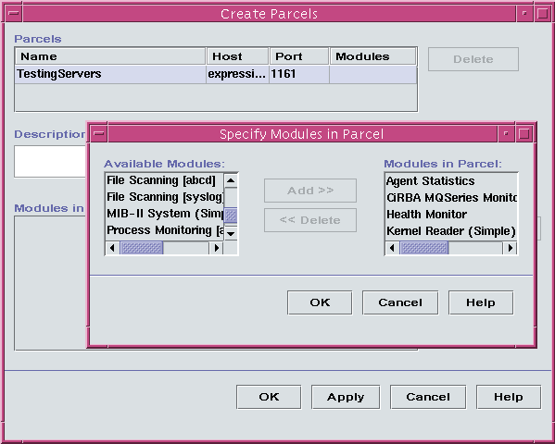Click Cancel in Specify Modules dialog

400,302
